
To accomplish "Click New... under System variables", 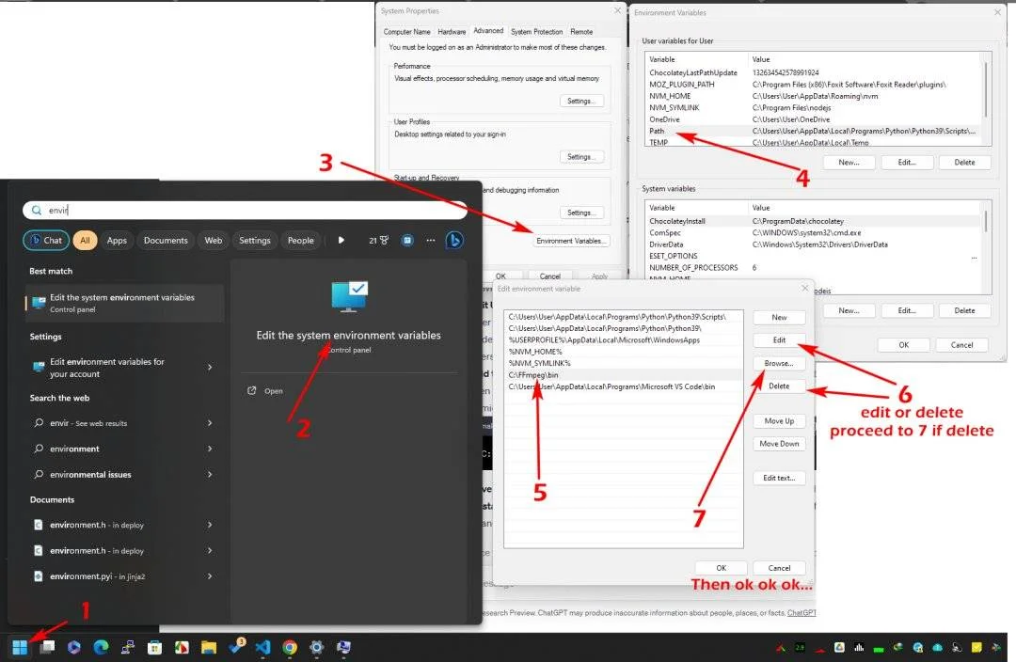I will pos(849,310).
